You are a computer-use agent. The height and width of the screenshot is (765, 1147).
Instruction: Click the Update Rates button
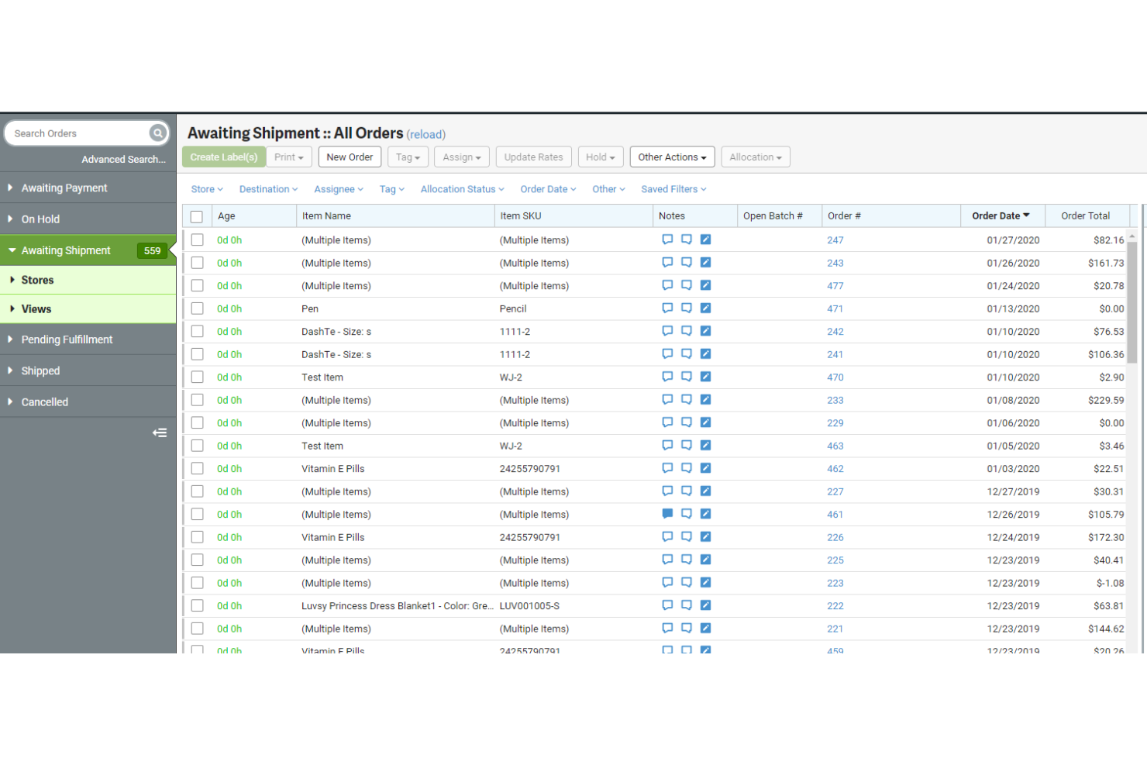tap(533, 157)
